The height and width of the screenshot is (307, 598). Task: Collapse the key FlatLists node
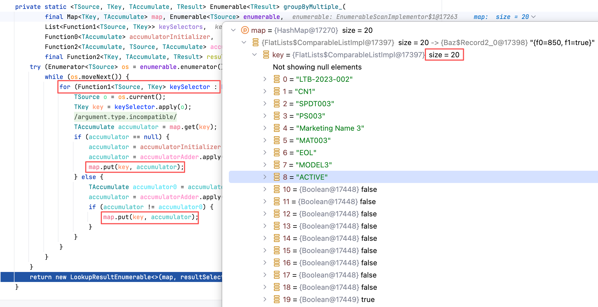pos(254,55)
